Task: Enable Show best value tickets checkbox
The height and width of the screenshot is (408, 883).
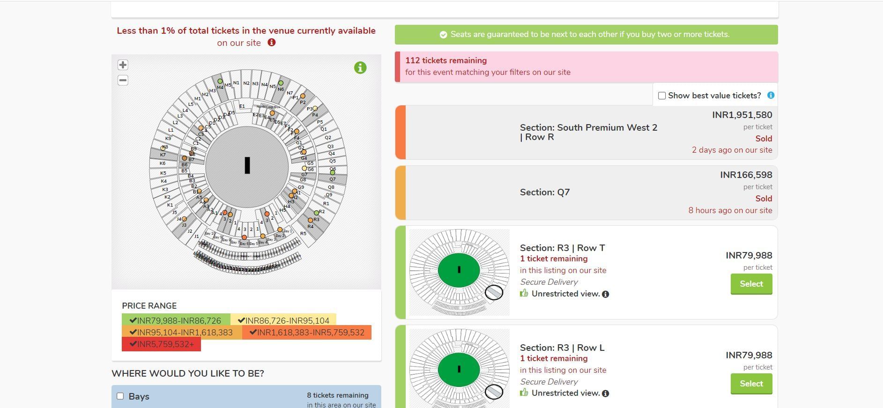Action: [x=662, y=96]
